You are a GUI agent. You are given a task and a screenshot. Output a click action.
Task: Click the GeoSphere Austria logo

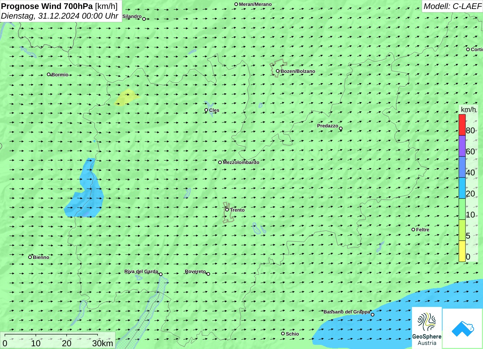tap(427, 327)
